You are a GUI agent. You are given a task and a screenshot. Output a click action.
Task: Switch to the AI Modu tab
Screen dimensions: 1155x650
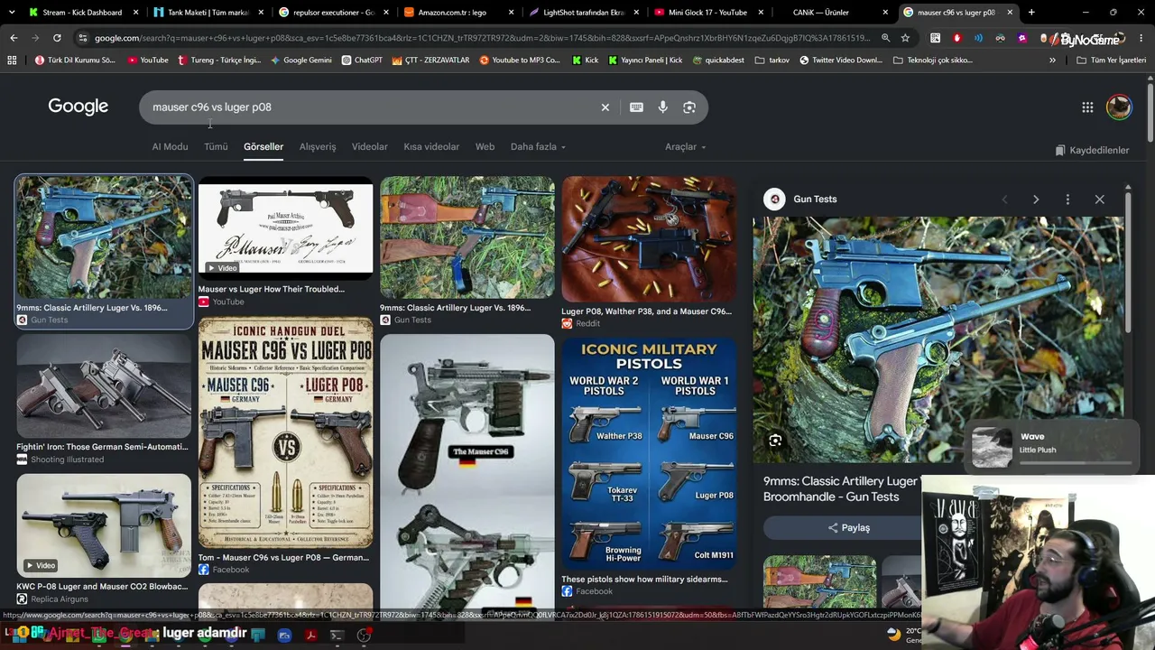click(170, 147)
